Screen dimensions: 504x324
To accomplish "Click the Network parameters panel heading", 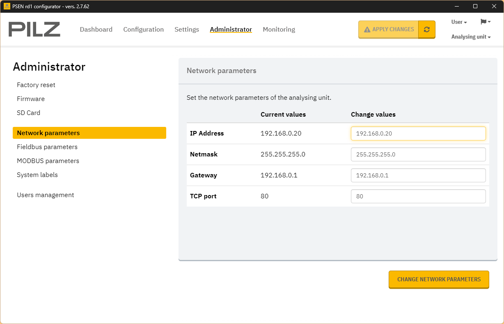I will coord(221,71).
